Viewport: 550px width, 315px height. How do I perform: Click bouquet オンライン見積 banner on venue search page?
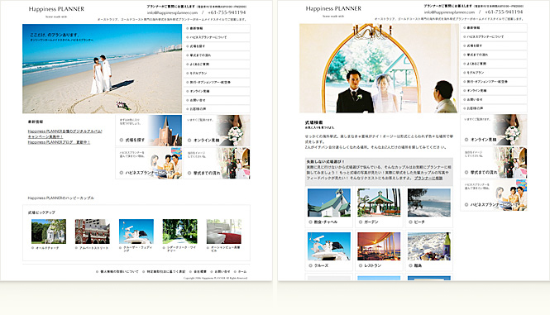(494, 130)
